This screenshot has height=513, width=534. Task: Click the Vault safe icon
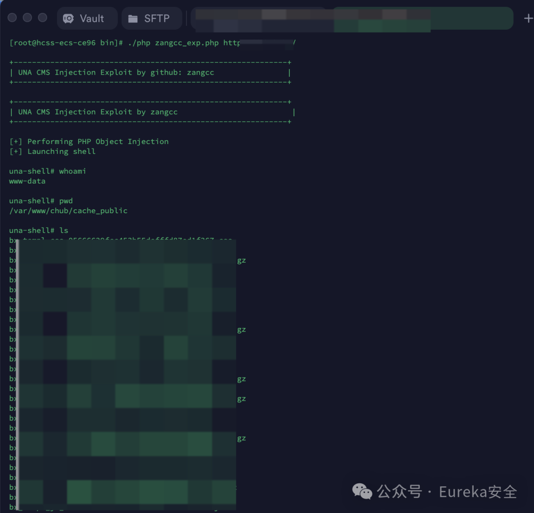click(68, 18)
